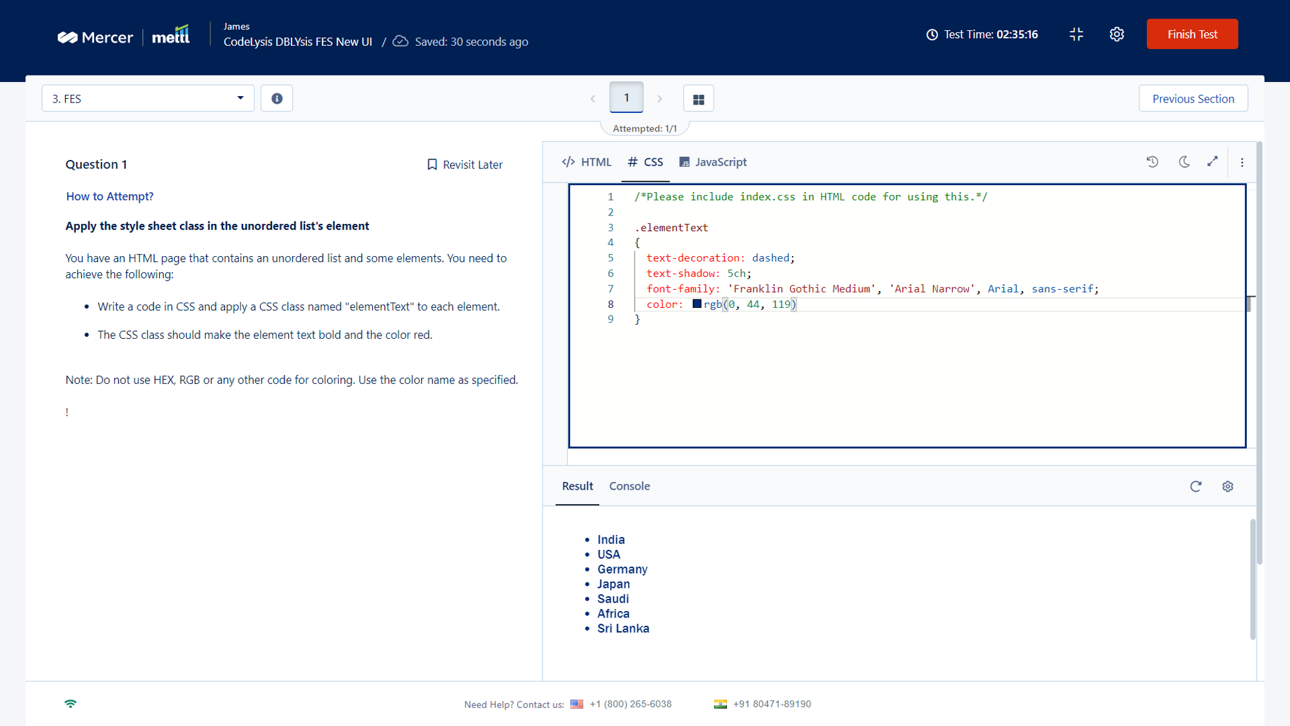Click the HTML tab code brackets icon
Image resolution: width=1290 pixels, height=726 pixels.
(568, 162)
